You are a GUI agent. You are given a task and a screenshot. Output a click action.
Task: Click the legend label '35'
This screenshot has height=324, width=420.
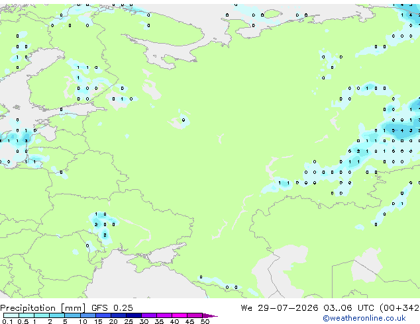[x=159, y=321]
